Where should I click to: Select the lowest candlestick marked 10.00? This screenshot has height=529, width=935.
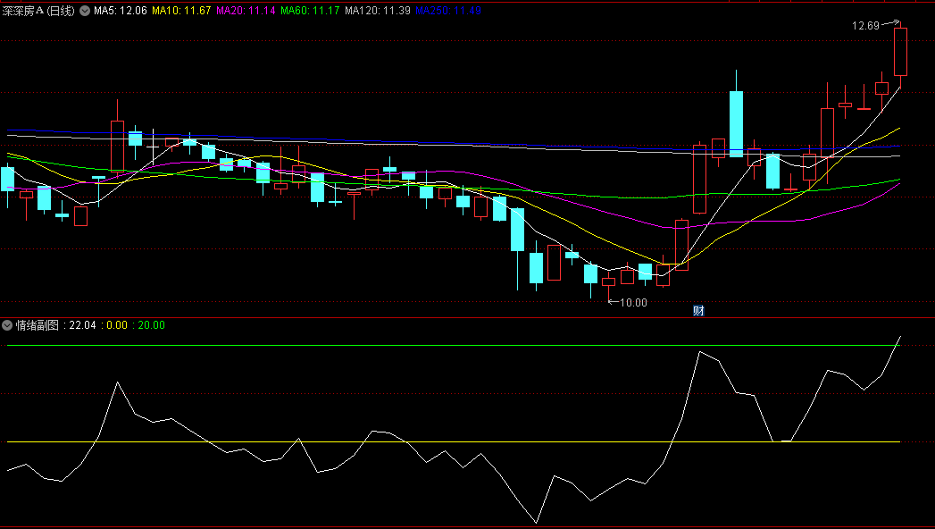tap(608, 282)
